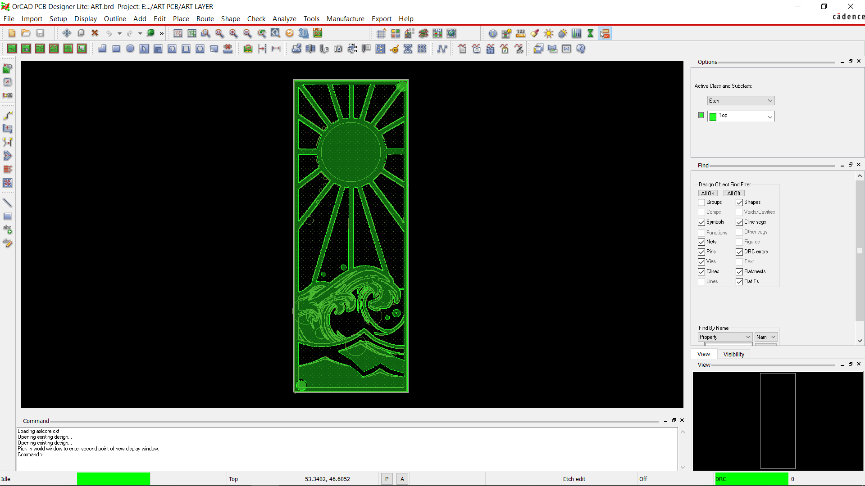Click the Add Text abc plus icon
The image size is (865, 486).
(8, 229)
